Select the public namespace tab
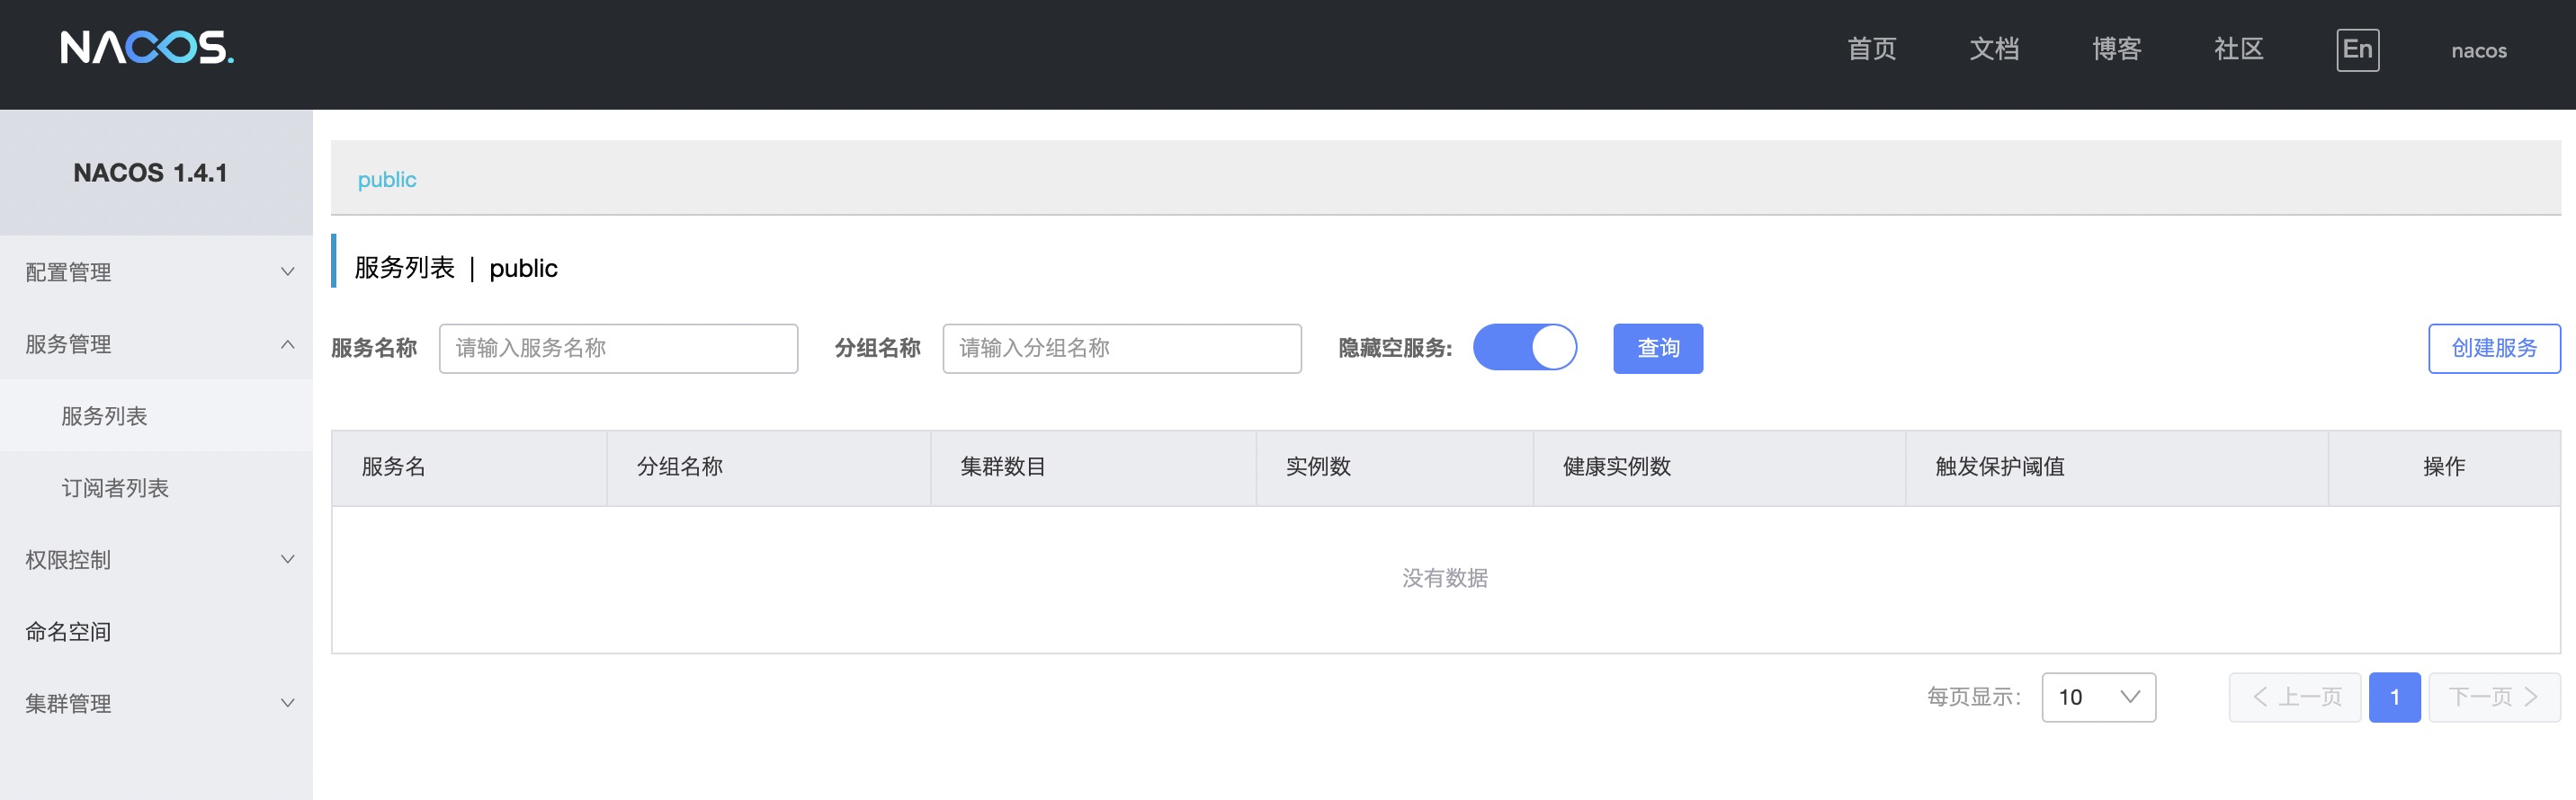Screen dimensions: 2576x800 click(x=387, y=180)
